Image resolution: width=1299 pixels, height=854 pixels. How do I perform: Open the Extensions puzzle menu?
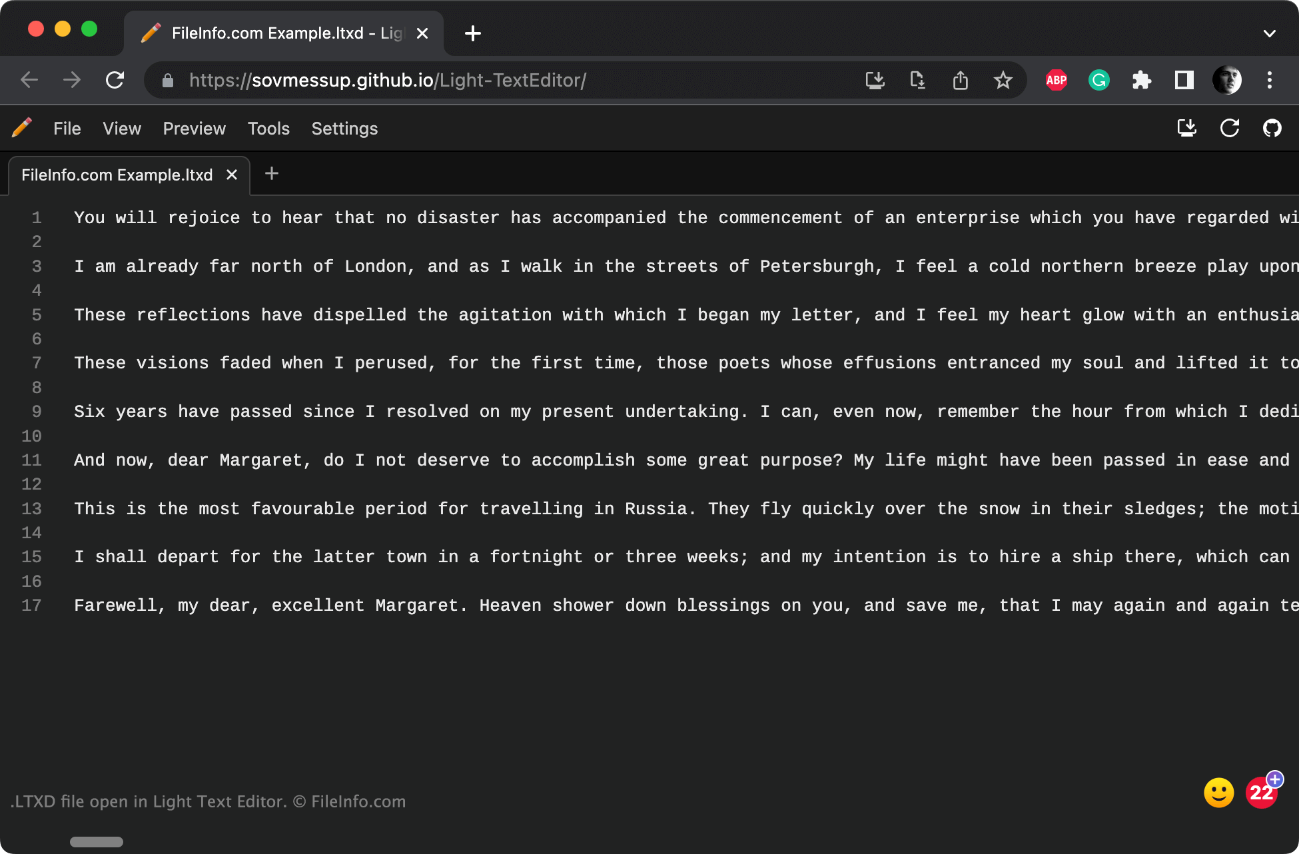1142,81
